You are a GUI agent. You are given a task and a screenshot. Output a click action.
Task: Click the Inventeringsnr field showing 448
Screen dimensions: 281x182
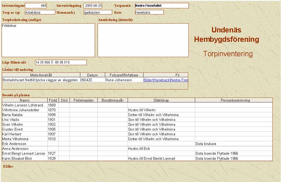pyautogui.click(x=36, y=6)
